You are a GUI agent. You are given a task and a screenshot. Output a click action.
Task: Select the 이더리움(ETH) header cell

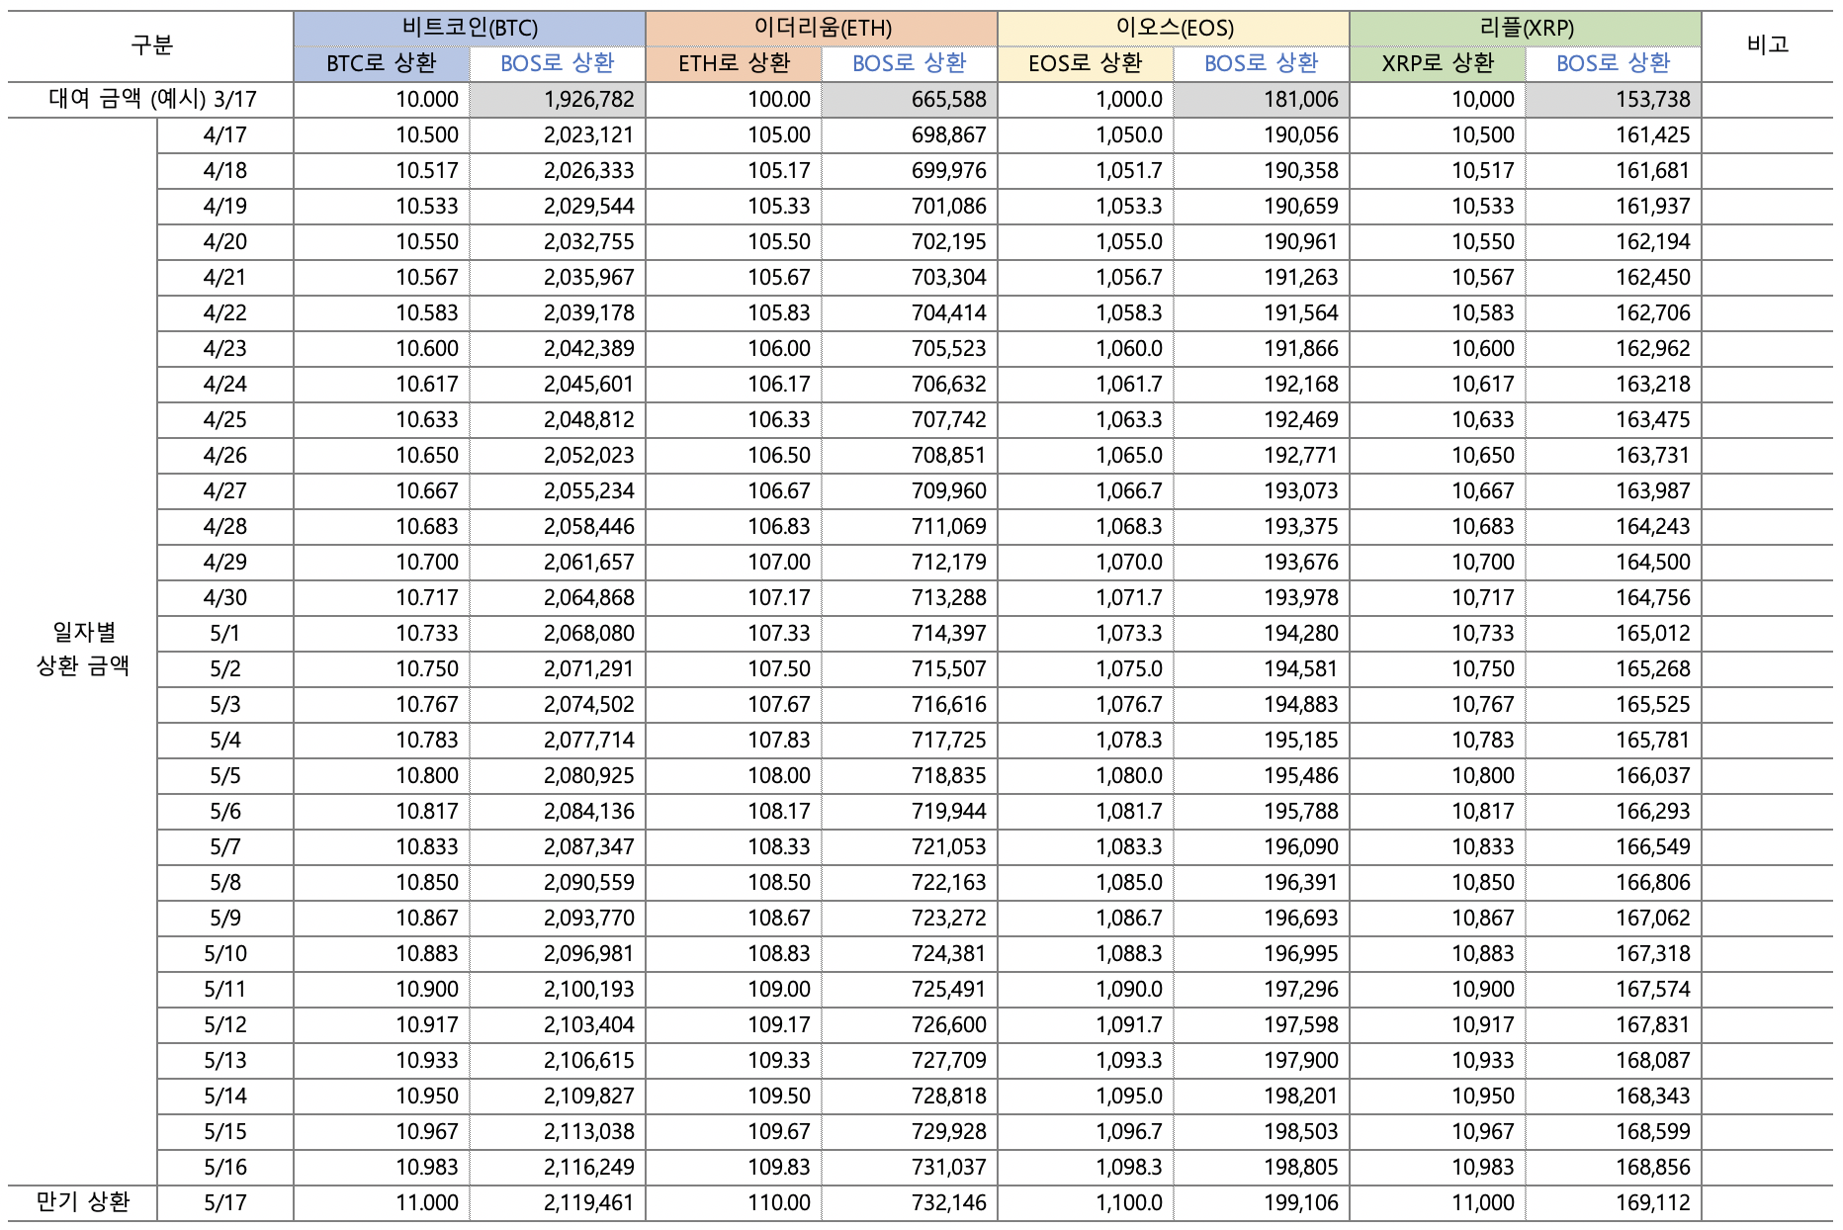click(x=822, y=28)
